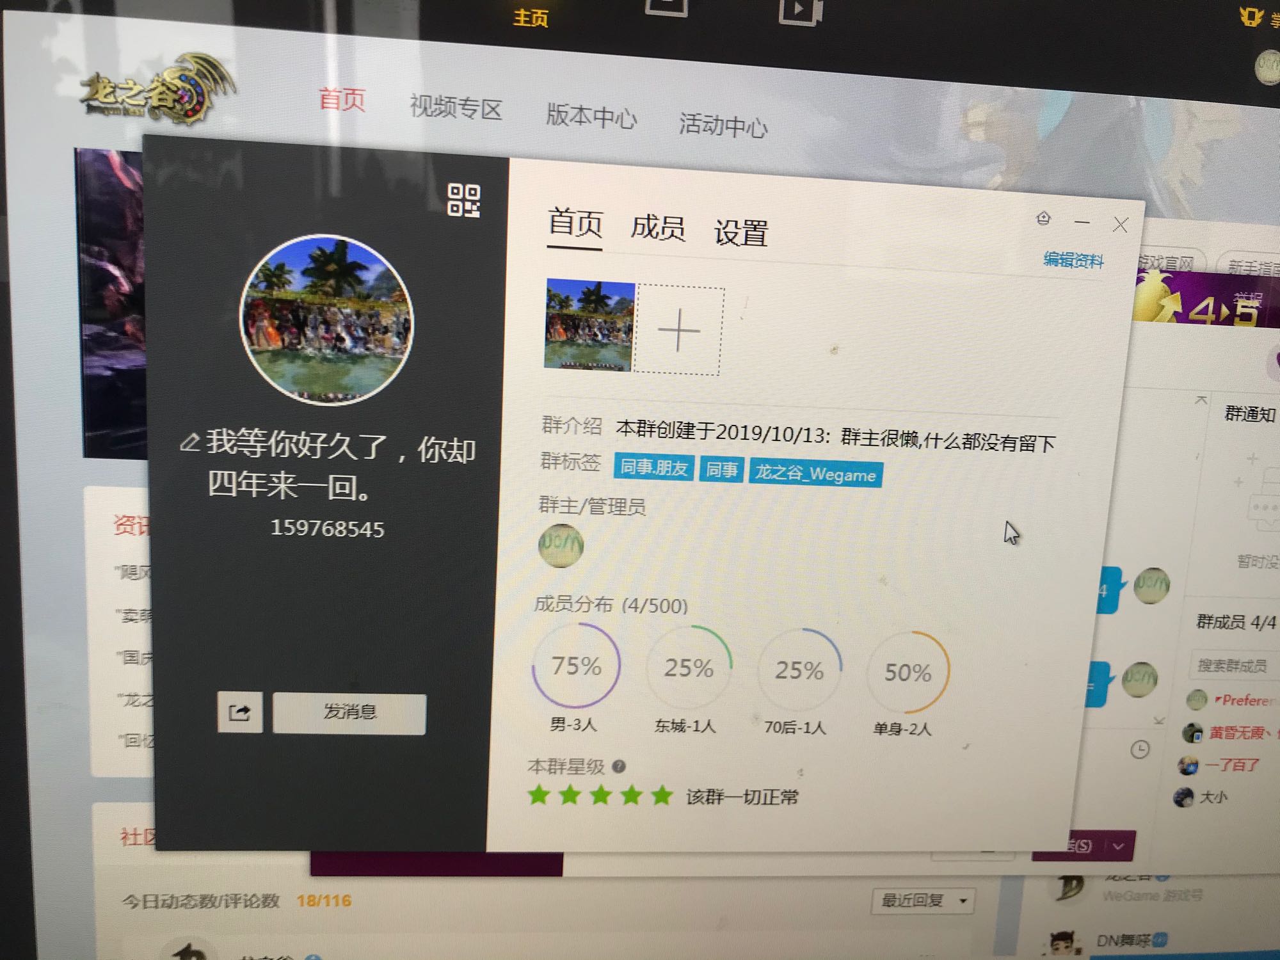Click the 编辑资料 link
The image size is (1280, 960).
click(x=1073, y=260)
